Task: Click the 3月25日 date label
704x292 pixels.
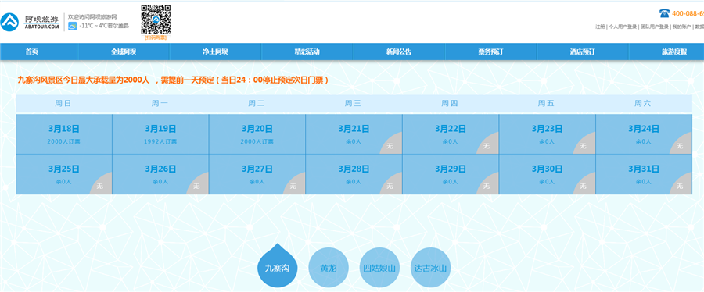Action: click(x=64, y=169)
